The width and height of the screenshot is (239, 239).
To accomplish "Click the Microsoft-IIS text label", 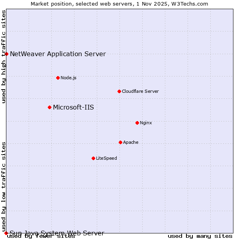I will pos(73,107).
